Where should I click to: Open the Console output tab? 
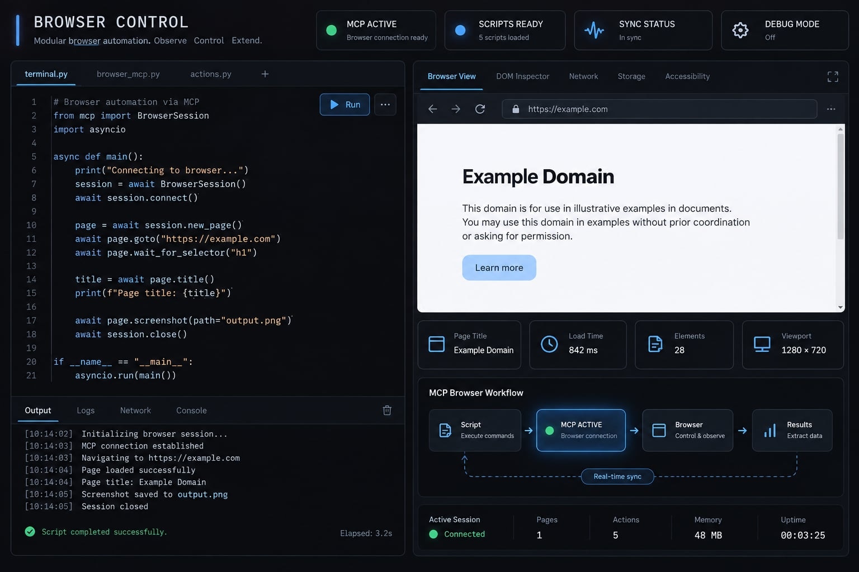pyautogui.click(x=191, y=411)
